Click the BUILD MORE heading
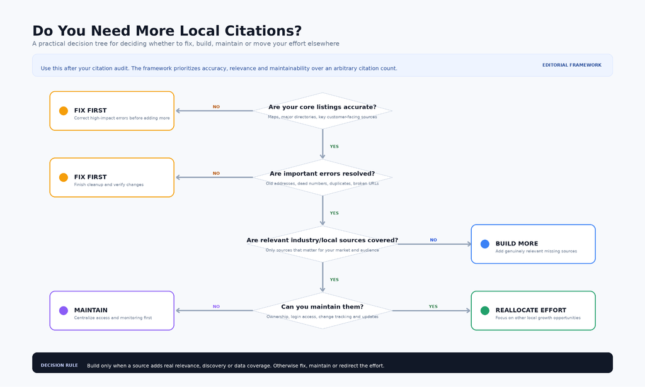This screenshot has height=387, width=645. [517, 244]
